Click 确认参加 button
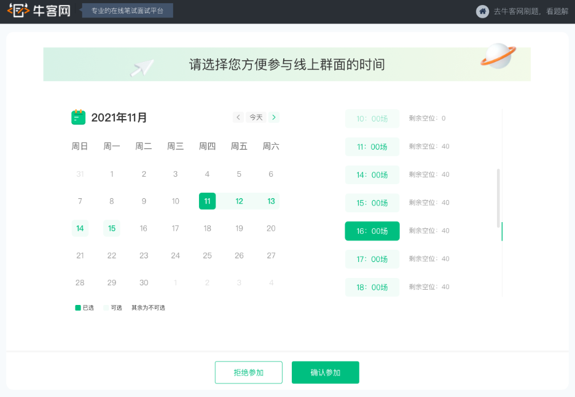Viewport: 575px width, 397px height. pos(325,372)
